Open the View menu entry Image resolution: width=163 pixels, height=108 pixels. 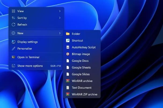pyautogui.click(x=36, y=11)
